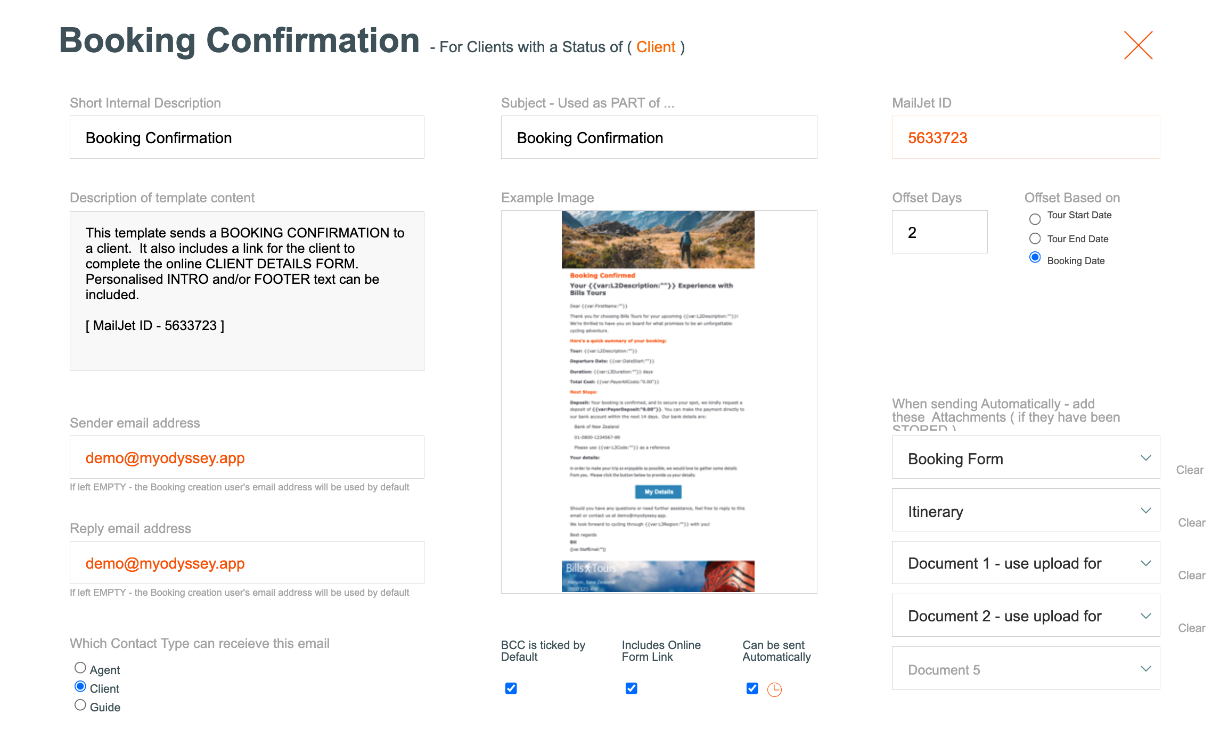The width and height of the screenshot is (1212, 755).
Task: Click the MailJet ID field showing 5633723
Action: coord(1026,137)
